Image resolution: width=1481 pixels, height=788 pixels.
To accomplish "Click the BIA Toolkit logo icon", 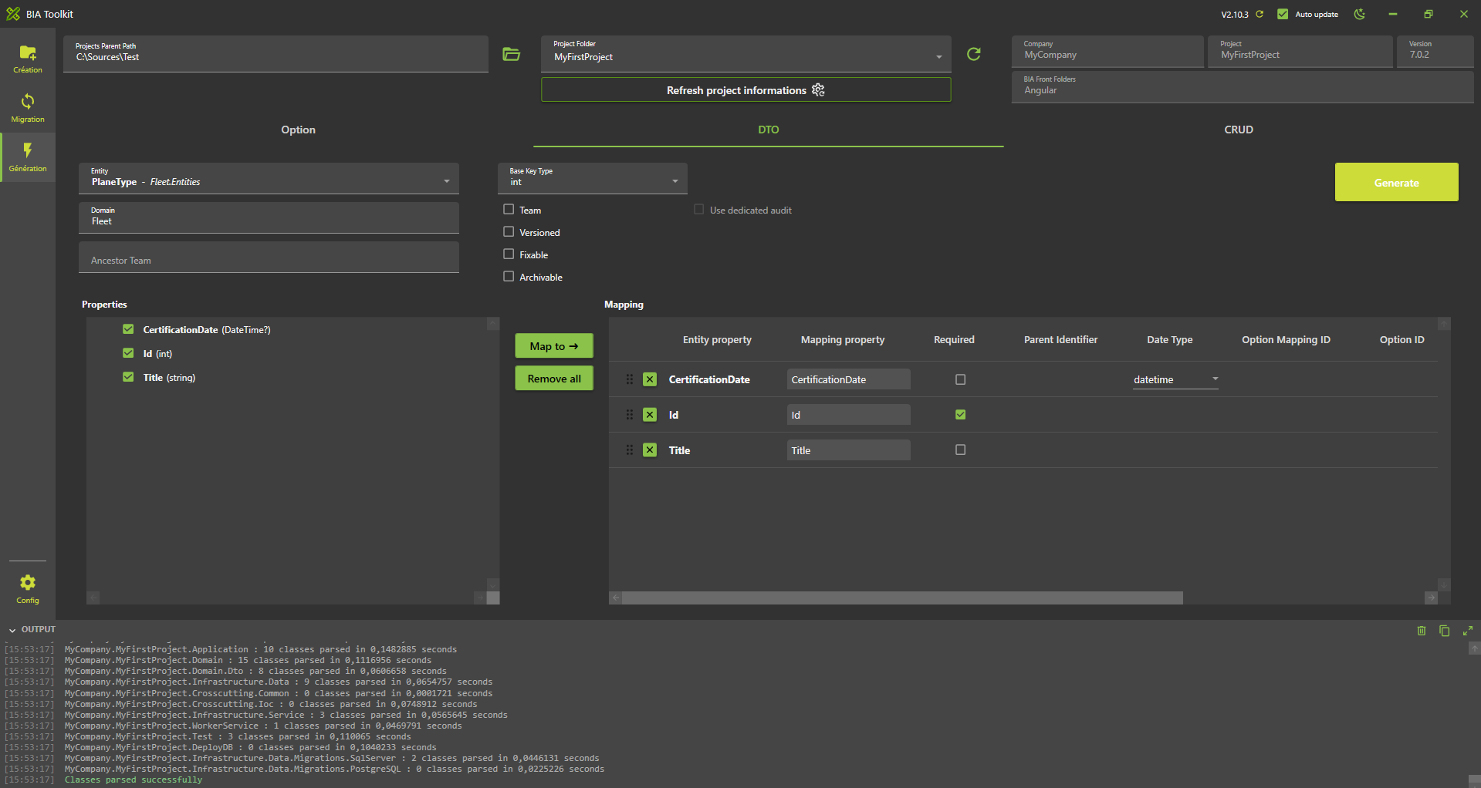I will (13, 14).
